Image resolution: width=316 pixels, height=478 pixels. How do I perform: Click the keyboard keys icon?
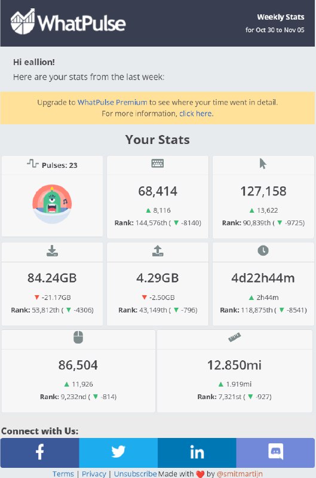(158, 163)
